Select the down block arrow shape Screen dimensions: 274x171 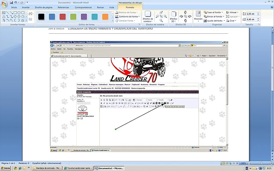pos(19,17)
